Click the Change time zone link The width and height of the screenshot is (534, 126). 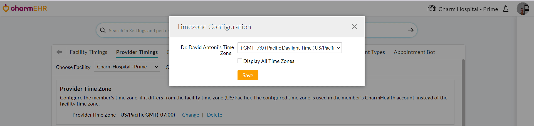click(191, 115)
